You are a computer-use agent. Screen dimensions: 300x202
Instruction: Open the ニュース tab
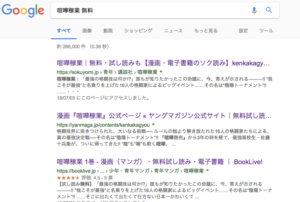tap(173, 30)
